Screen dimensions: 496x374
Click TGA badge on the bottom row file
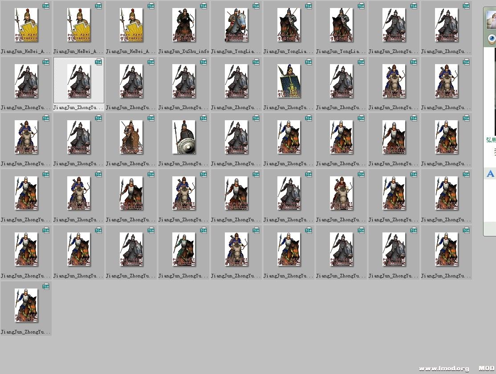click(46, 286)
